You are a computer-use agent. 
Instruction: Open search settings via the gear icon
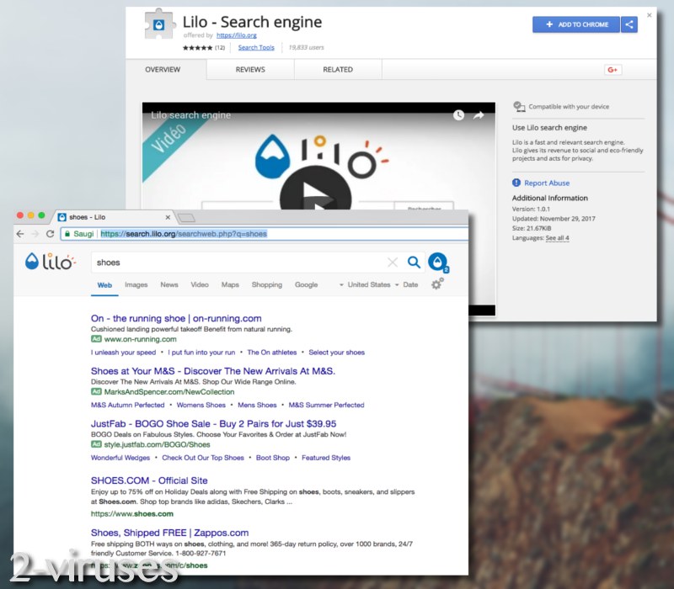(x=436, y=284)
